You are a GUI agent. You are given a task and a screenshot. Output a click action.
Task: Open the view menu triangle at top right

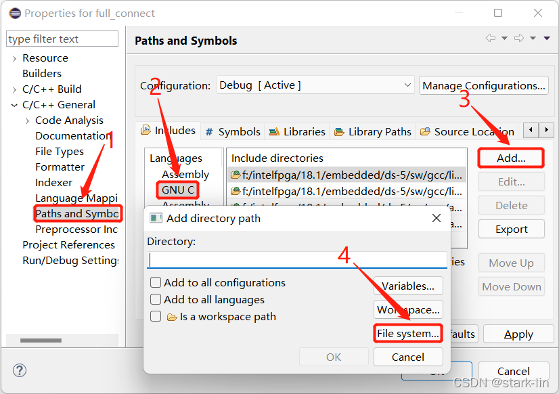click(x=547, y=38)
